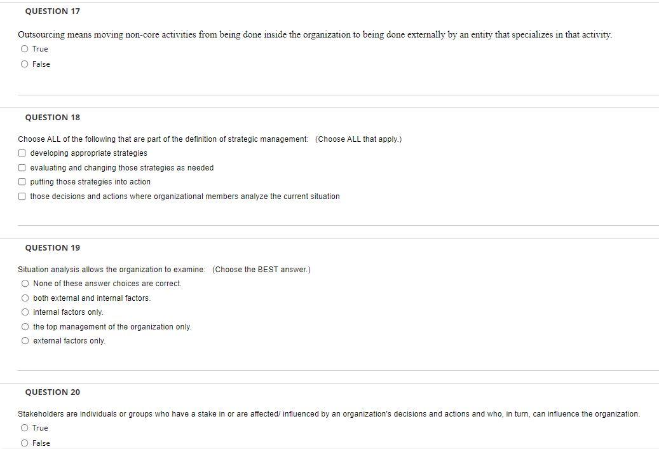Check 'putting those strategies into action'
The image size is (659, 449).
click(22, 182)
